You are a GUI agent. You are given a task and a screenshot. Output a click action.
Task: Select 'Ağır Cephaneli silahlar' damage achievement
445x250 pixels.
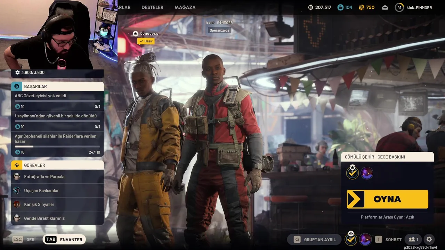(x=57, y=144)
